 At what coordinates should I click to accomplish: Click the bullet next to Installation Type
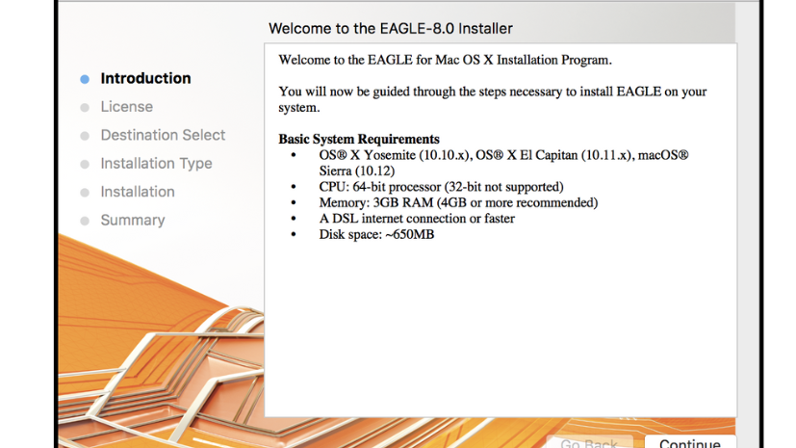point(85,165)
